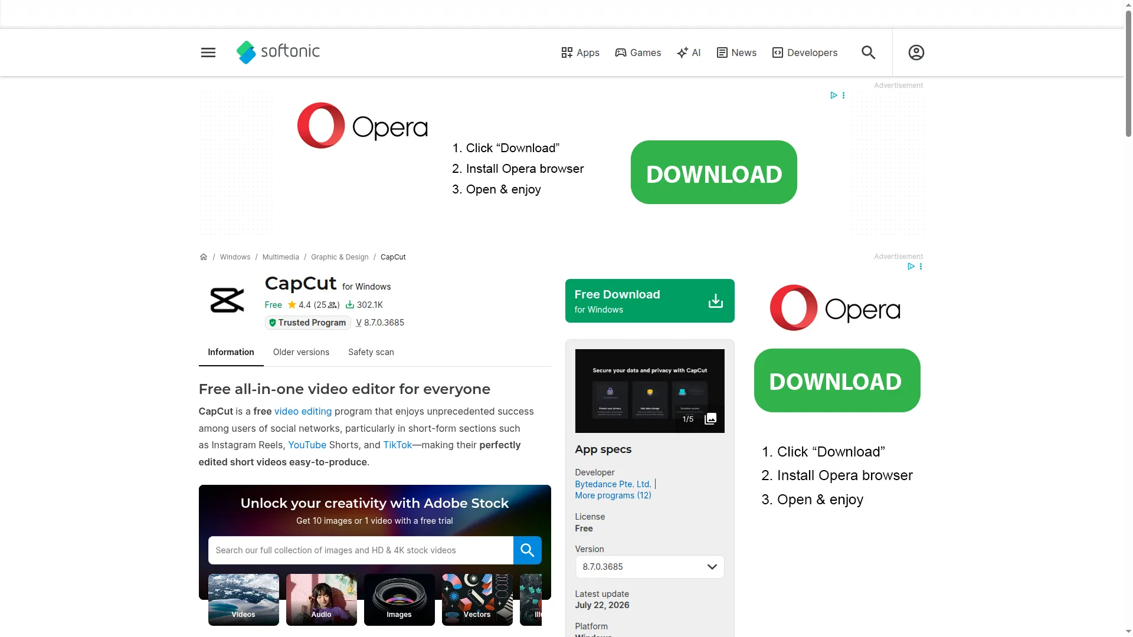Click the 302.1K downloads icon

tap(350, 305)
